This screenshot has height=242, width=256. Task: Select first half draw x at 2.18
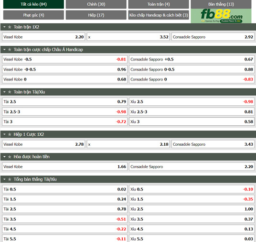coord(128,144)
